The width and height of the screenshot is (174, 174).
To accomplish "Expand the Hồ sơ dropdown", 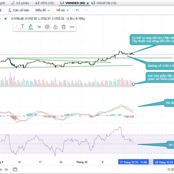I will (63, 10).
